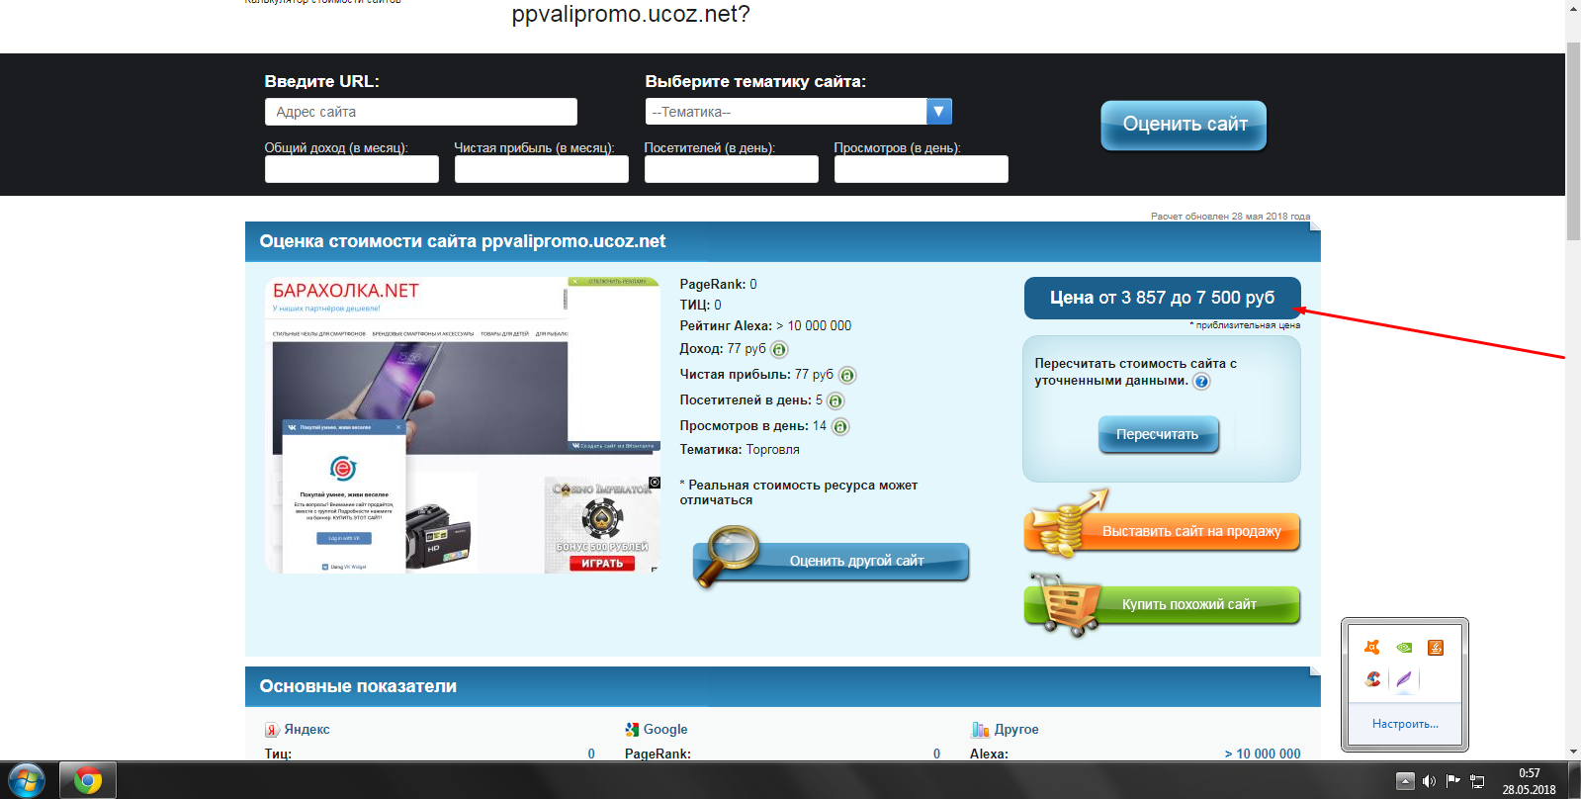Open the network connection tray icon
The width and height of the screenshot is (1581, 799).
1477,781
